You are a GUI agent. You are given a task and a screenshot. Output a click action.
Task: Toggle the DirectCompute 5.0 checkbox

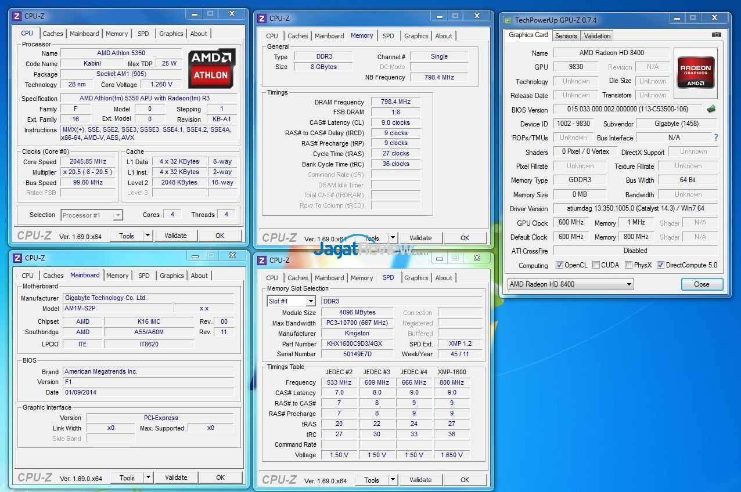[x=660, y=265]
